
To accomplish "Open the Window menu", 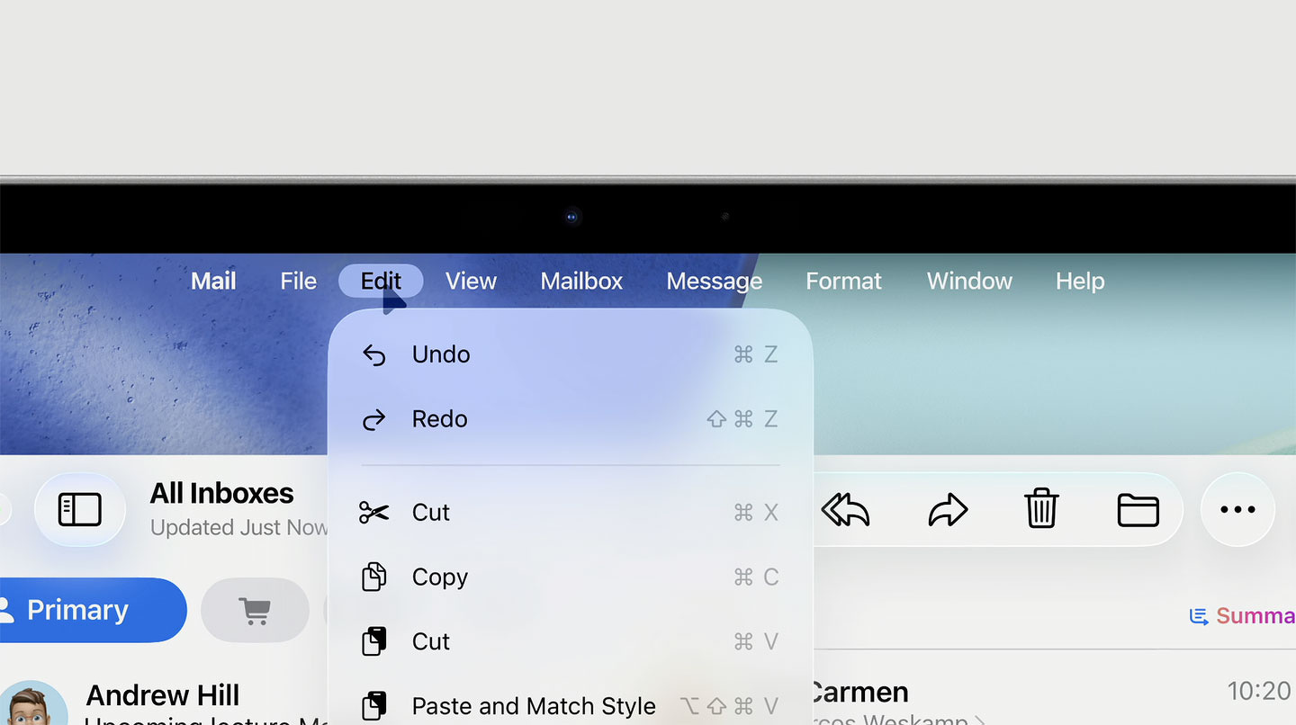I will (969, 281).
